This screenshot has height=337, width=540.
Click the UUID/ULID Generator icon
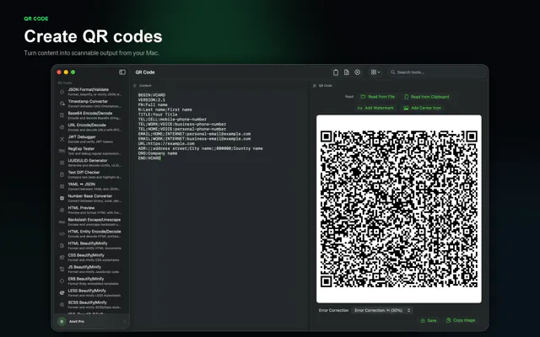(x=62, y=163)
